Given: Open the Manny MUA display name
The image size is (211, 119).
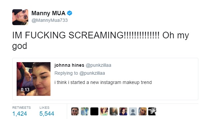Looking at the screenshot, I should (48, 13).
